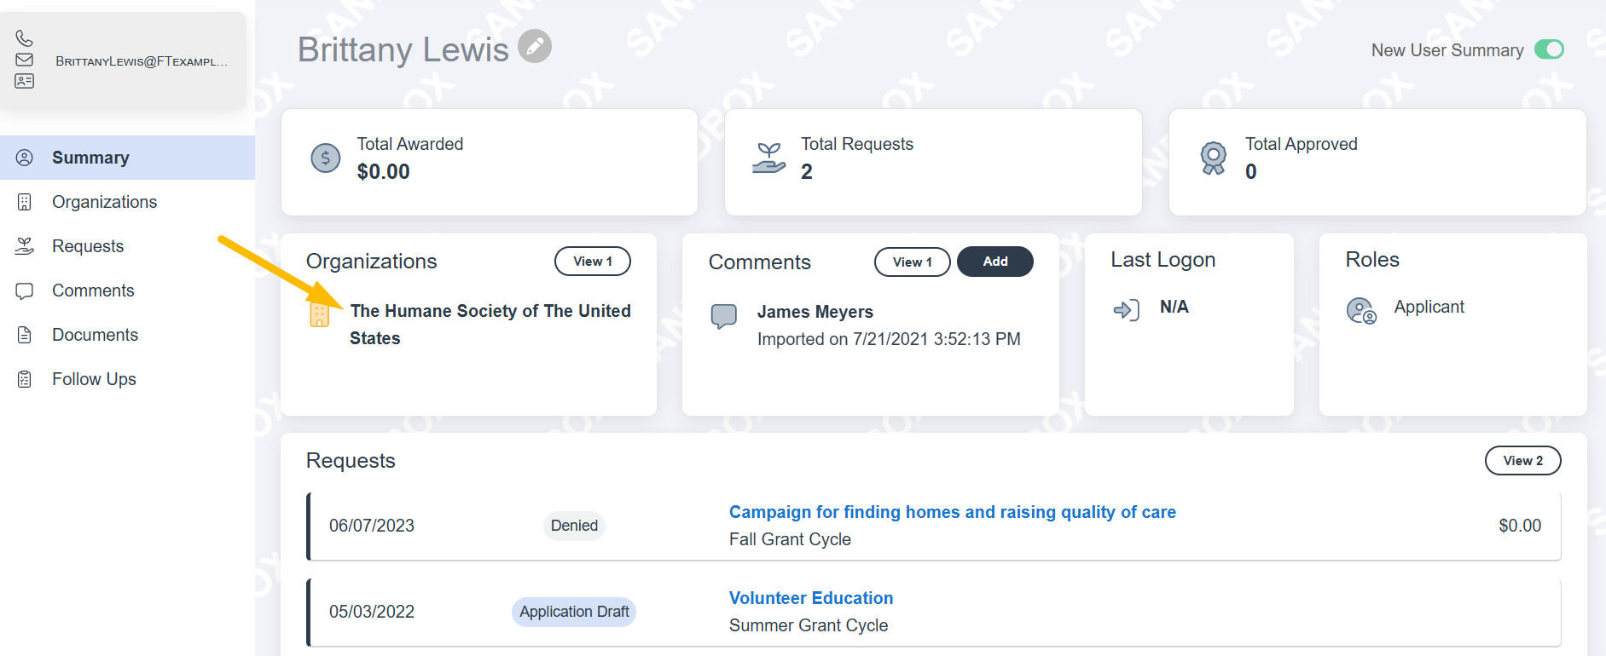
Task: Click the Comments sidebar speech bubble icon
Action: point(25,291)
